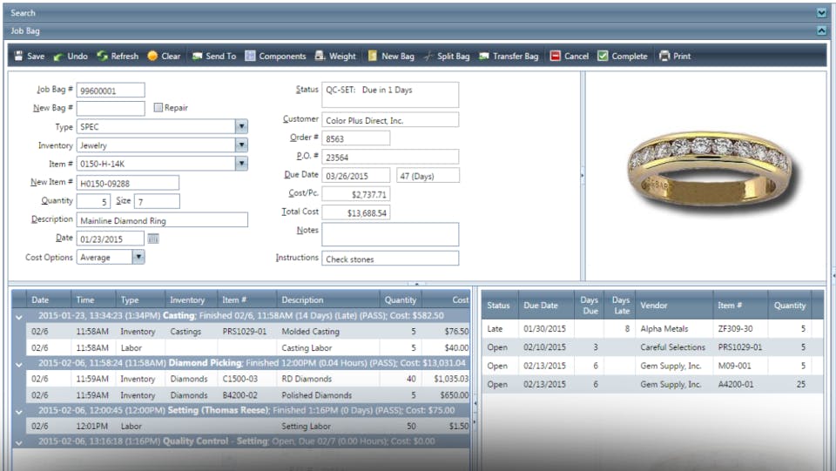Click the Weight toolbar icon
836x471 pixels.
(x=320, y=56)
